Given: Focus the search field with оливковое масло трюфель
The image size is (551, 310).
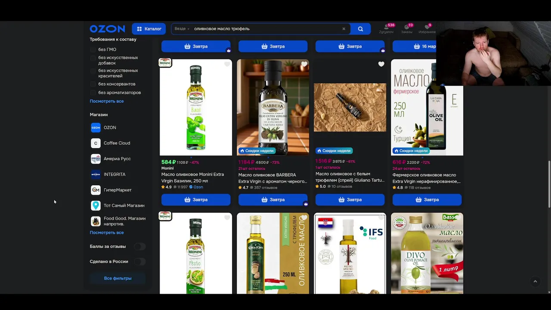Looking at the screenshot, I should pos(266,29).
